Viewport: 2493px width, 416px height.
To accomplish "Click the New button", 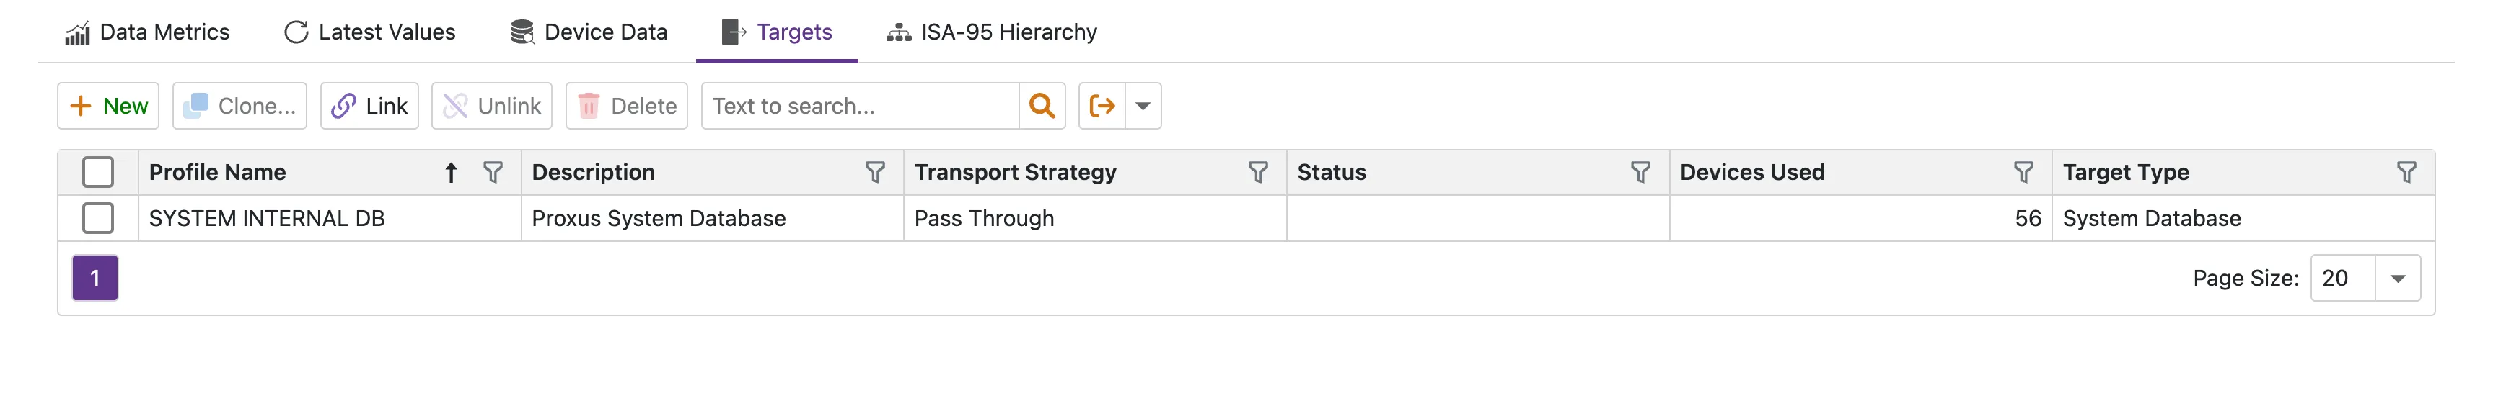I will pyautogui.click(x=107, y=105).
